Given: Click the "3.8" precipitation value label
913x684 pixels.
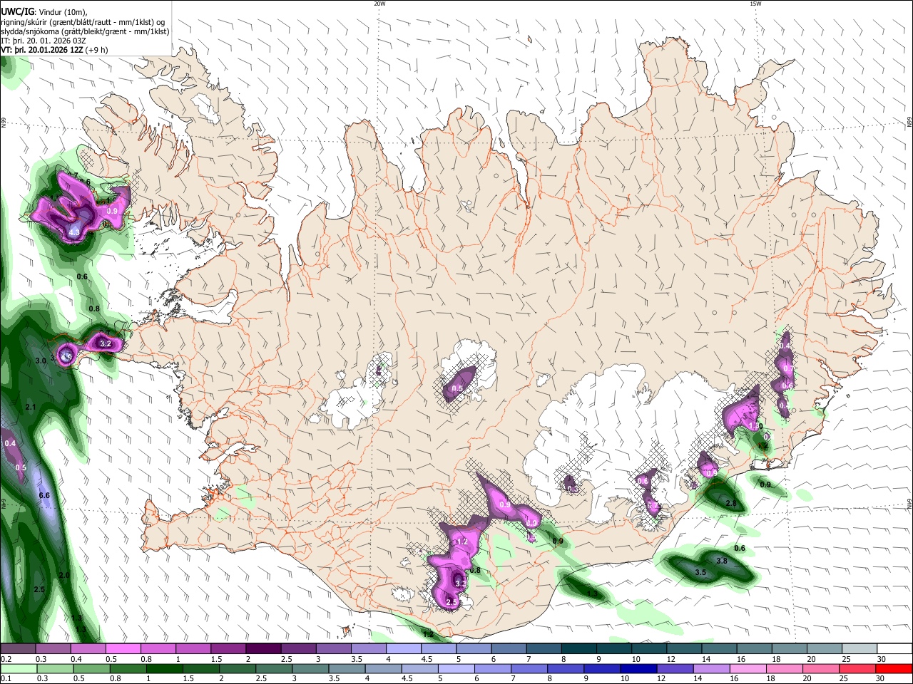Looking at the screenshot, I should (721, 561).
